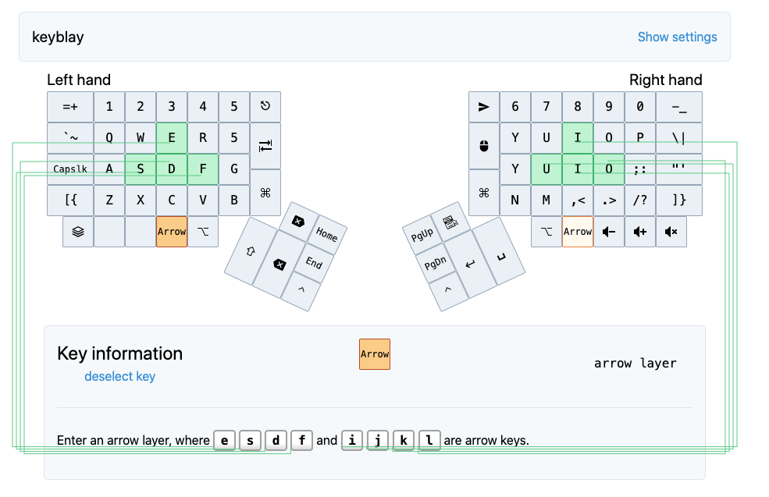Select the enter key in the right thumb cluster

(x=470, y=264)
